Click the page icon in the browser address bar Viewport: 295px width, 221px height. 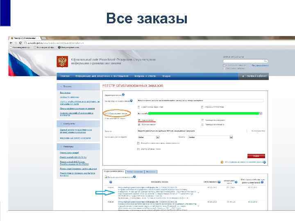point(25,43)
